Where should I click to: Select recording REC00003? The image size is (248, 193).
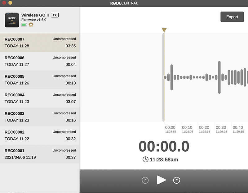40,117
